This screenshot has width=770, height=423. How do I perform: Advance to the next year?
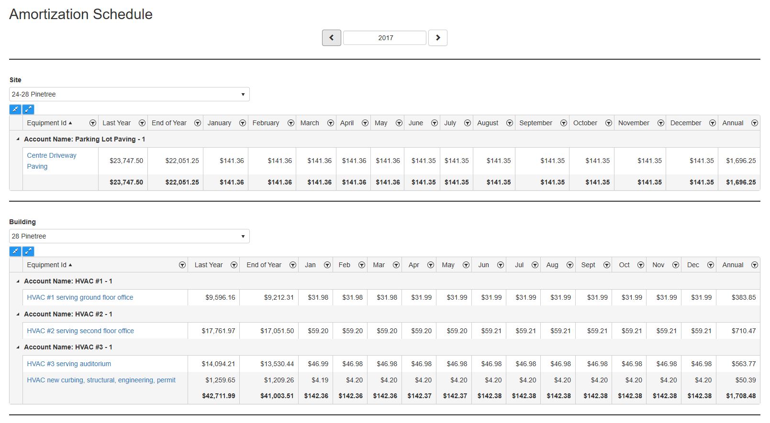[437, 38]
